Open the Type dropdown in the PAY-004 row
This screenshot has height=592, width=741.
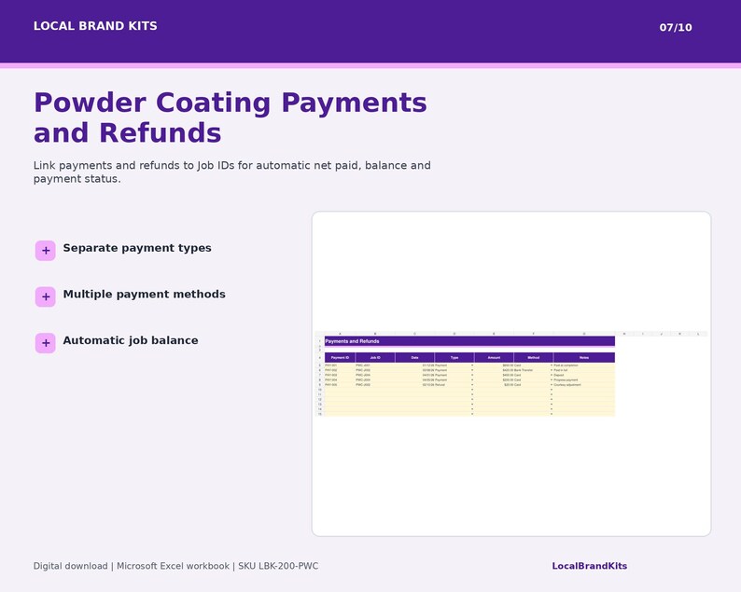point(472,380)
